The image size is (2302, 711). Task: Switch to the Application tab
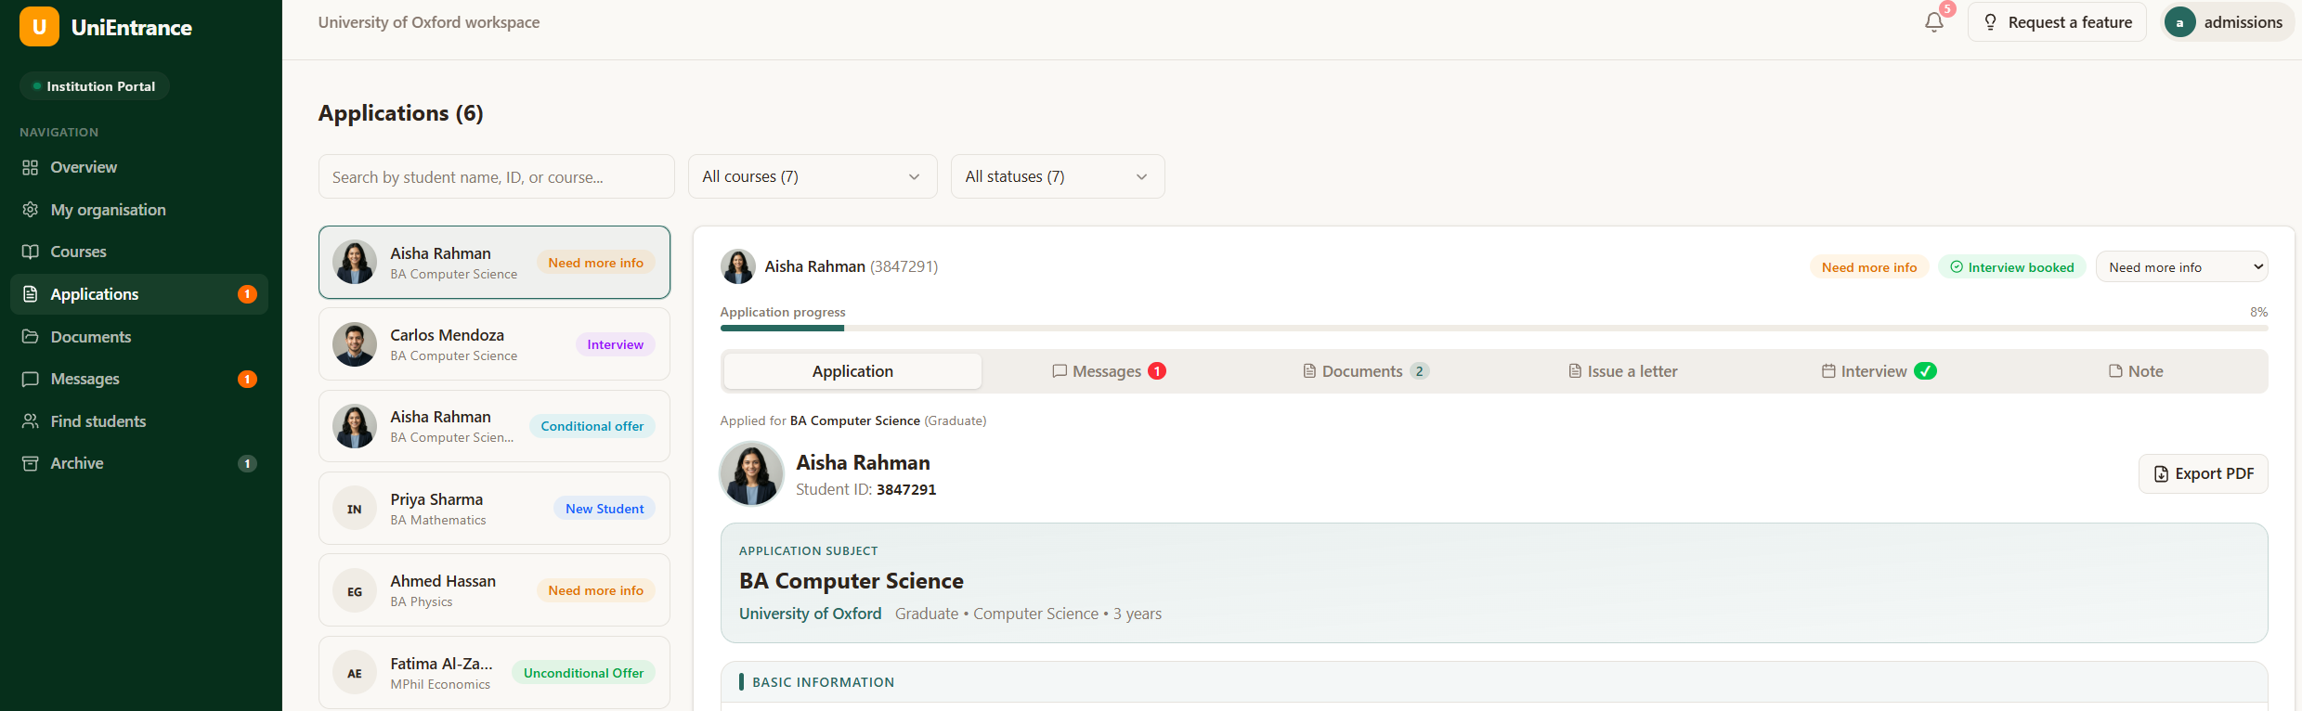click(x=852, y=371)
